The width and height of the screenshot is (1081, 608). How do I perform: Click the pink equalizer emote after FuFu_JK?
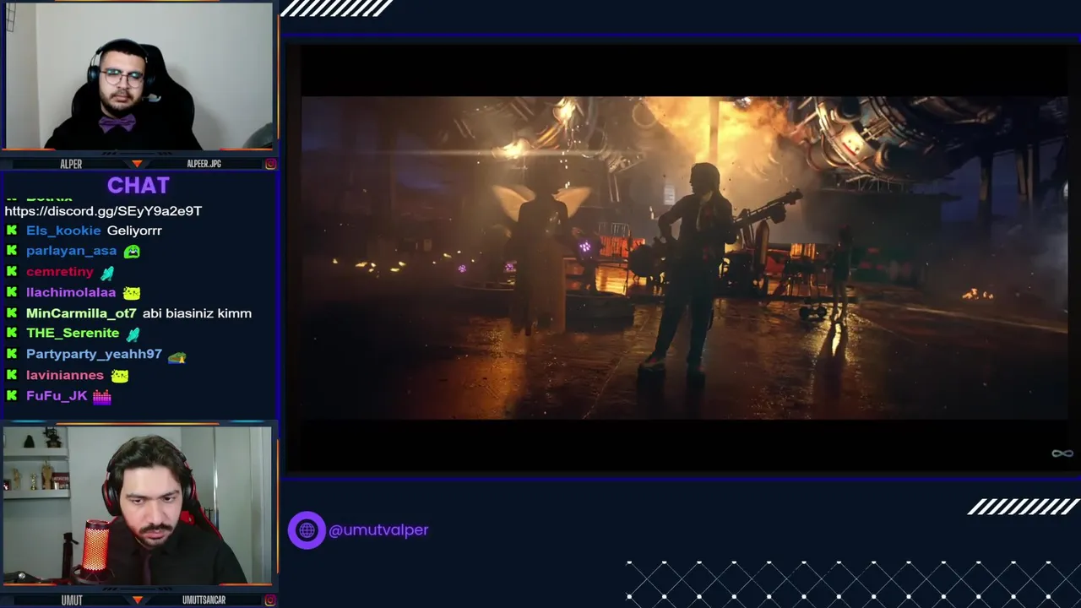click(x=102, y=397)
